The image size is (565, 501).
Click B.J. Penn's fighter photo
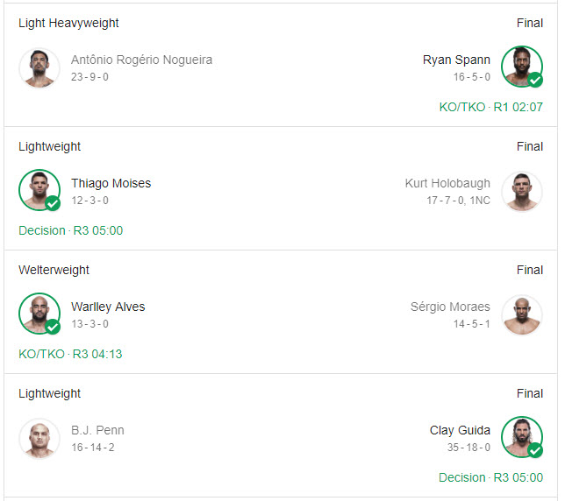point(39,438)
